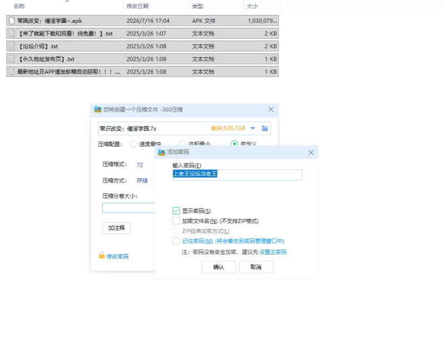Click the APK 文件 type cell
Image resolution: width=445 pixels, height=355 pixels.
pyautogui.click(x=204, y=21)
